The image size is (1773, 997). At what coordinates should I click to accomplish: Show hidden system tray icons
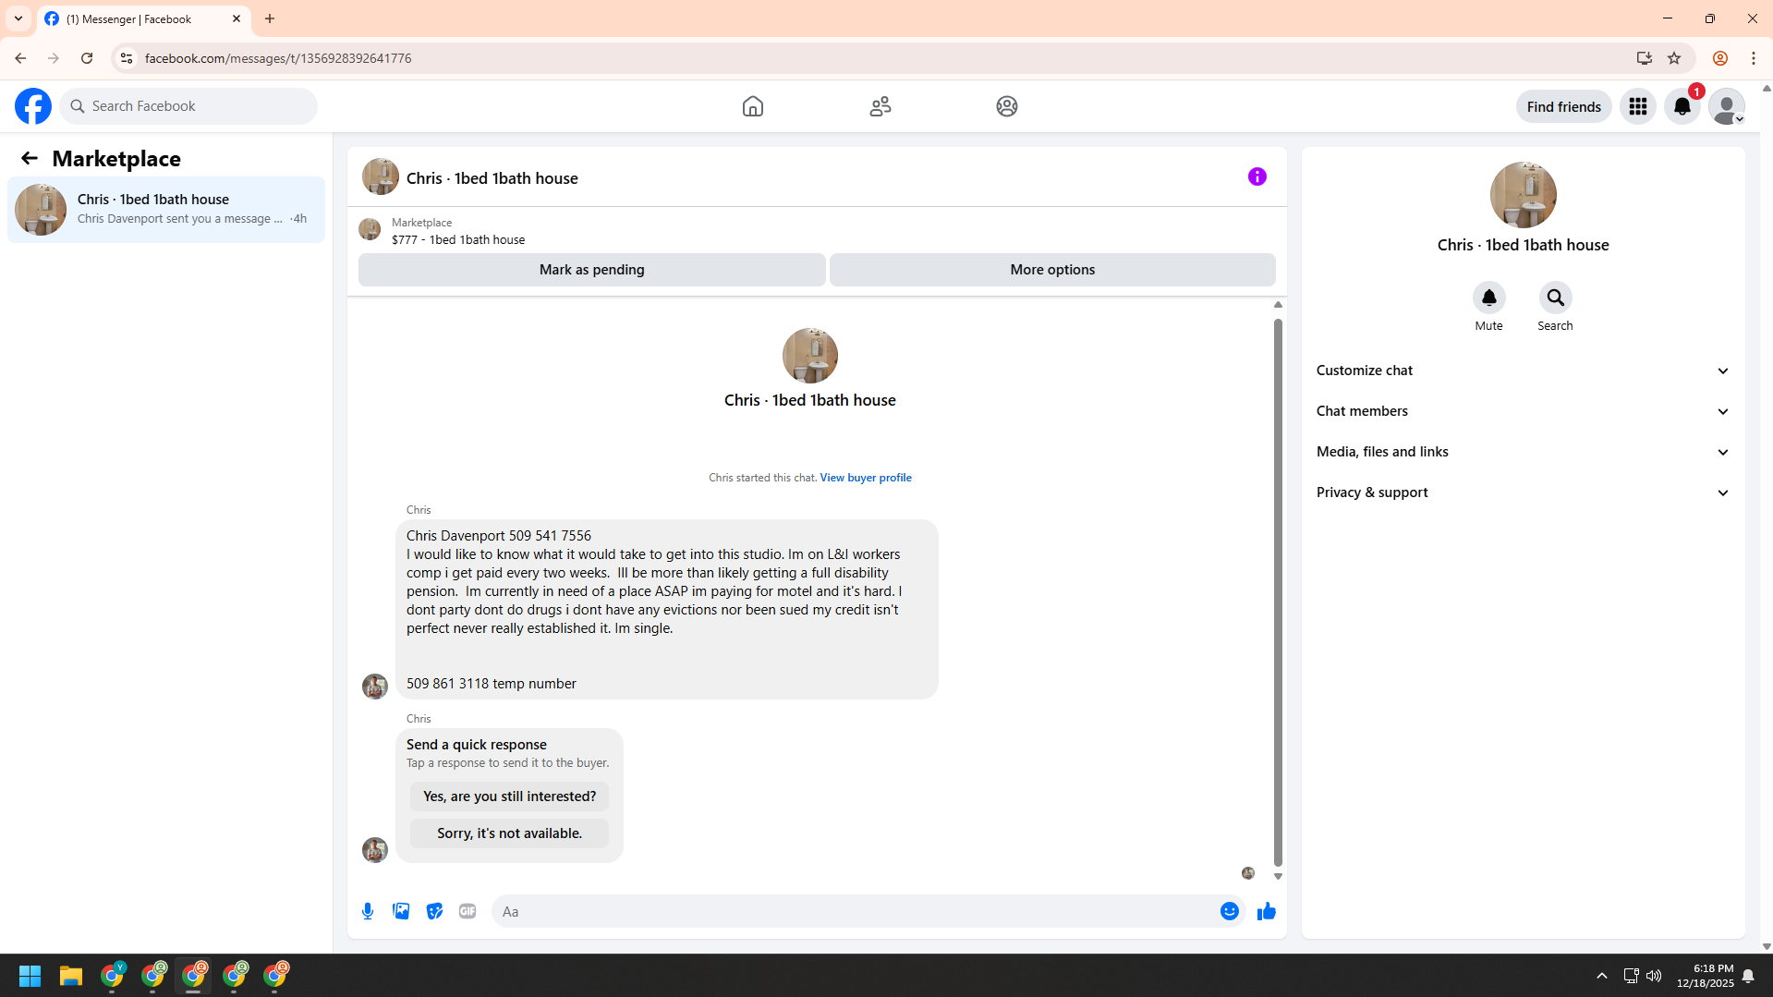point(1602,976)
